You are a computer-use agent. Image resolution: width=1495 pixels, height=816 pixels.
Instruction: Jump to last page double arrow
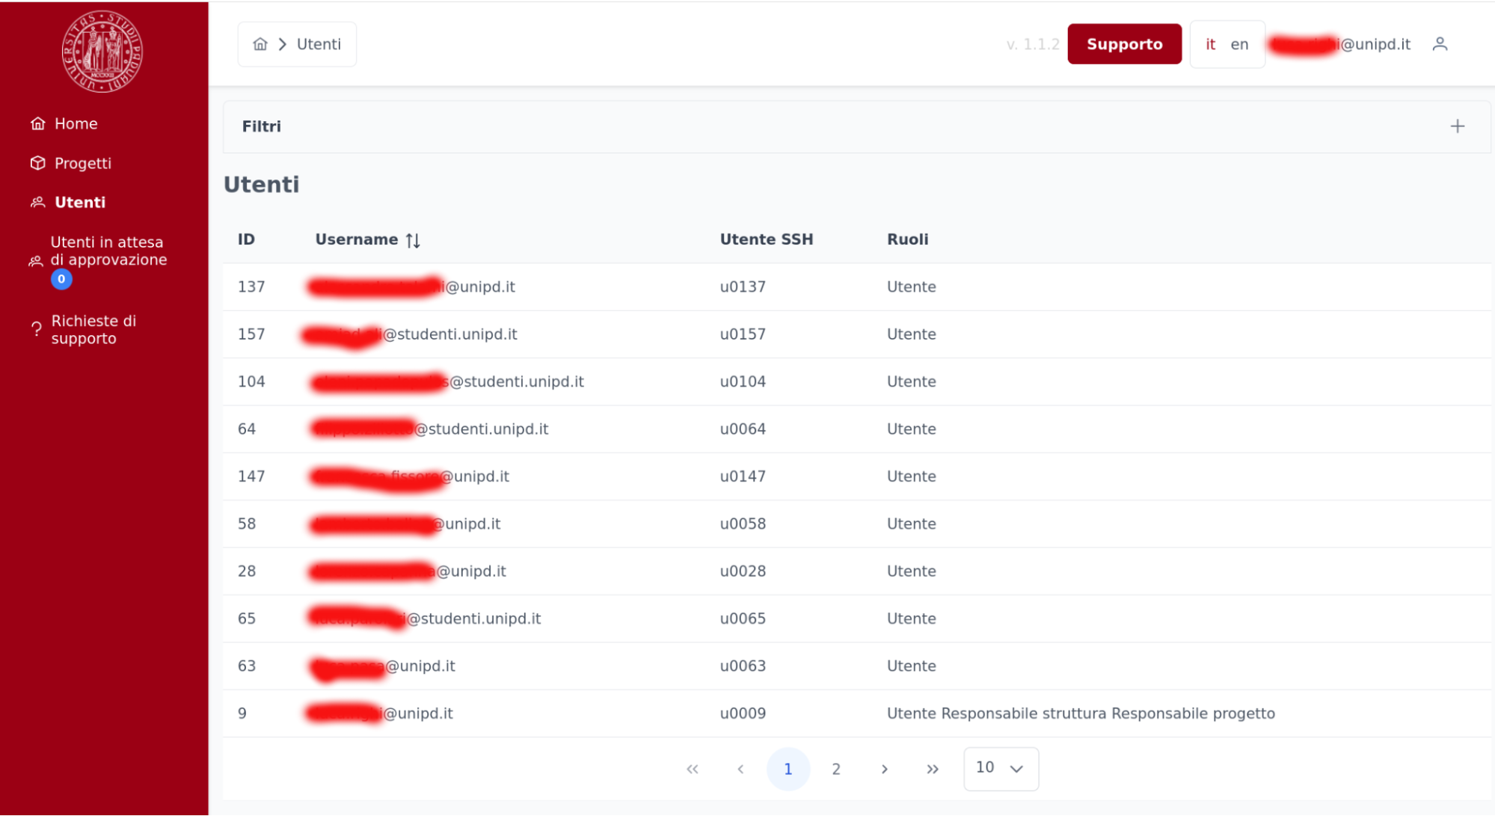coord(932,769)
